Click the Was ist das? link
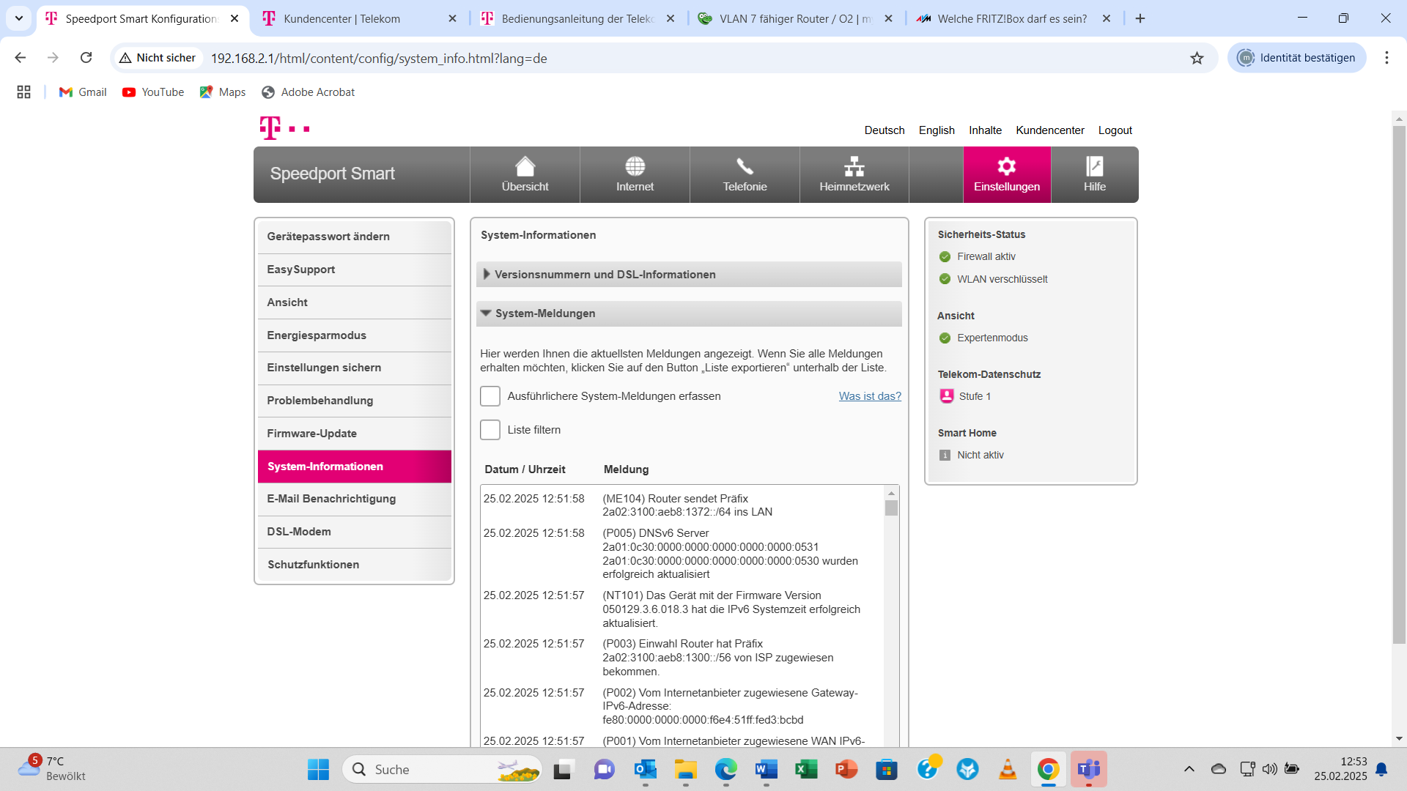This screenshot has width=1407, height=791. 870,396
